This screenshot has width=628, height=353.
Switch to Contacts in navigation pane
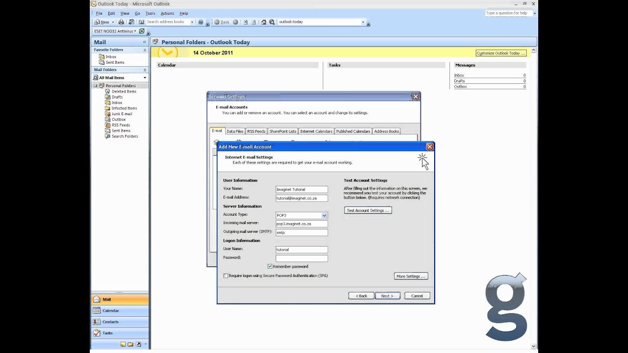120,322
